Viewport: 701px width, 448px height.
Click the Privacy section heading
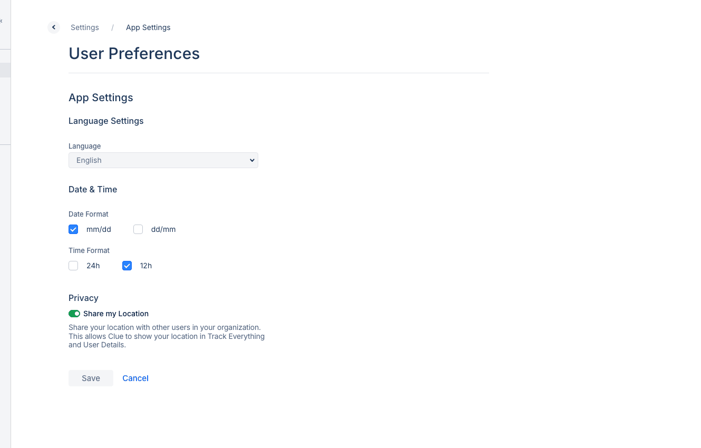[83, 298]
